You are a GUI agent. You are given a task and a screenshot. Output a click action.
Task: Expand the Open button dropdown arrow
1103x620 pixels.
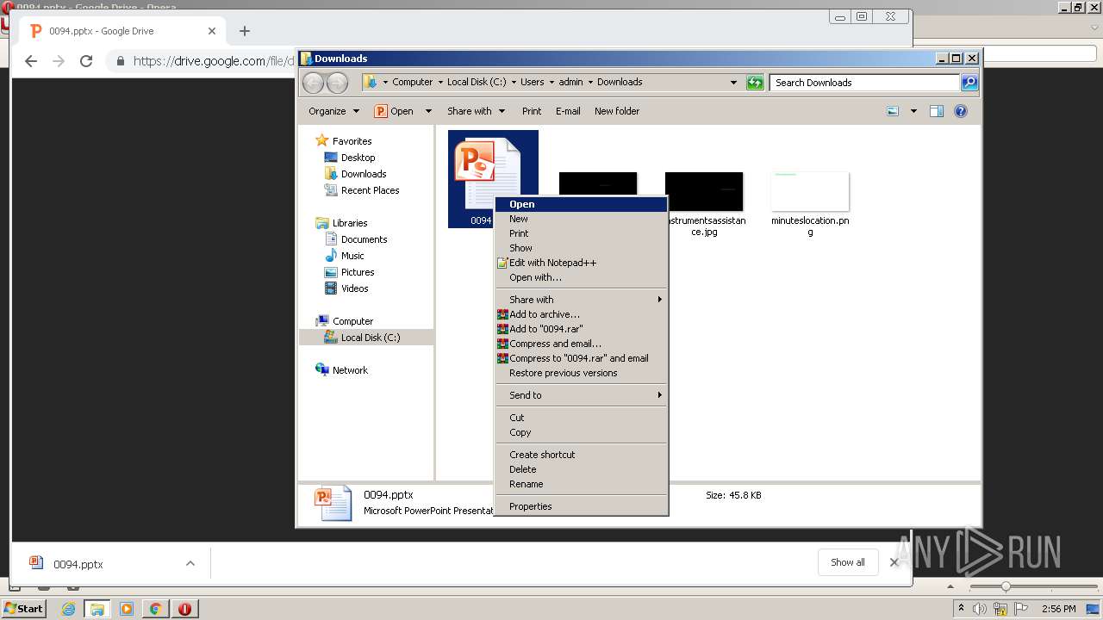point(428,111)
